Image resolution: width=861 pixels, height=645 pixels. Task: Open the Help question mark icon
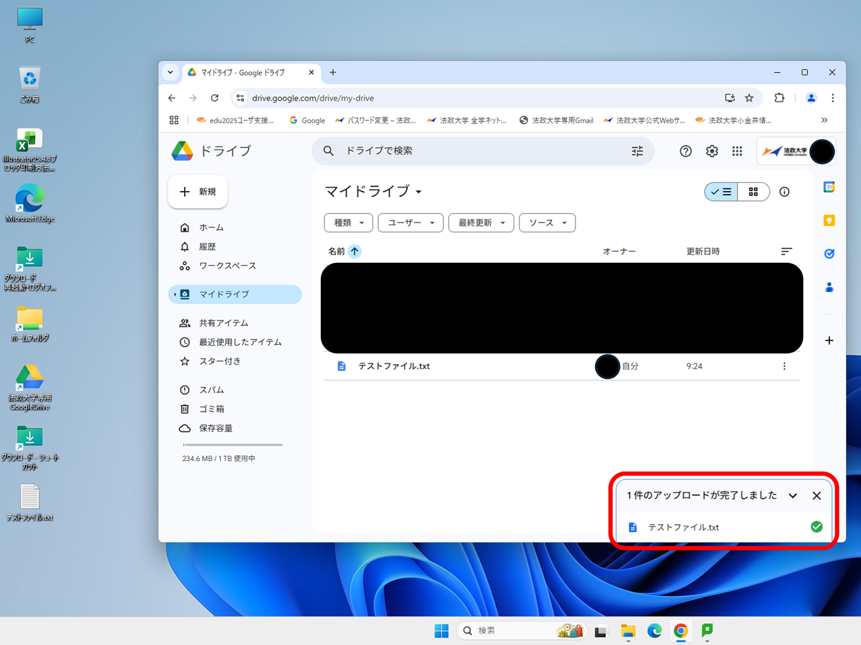click(x=685, y=151)
